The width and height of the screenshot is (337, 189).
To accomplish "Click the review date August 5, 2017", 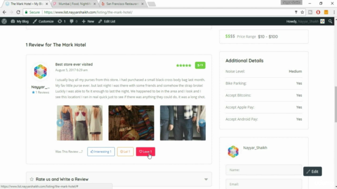I will [x=72, y=70].
